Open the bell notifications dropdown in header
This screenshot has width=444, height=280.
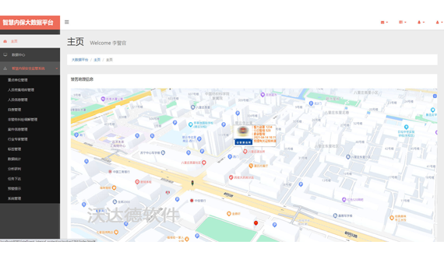(421, 22)
